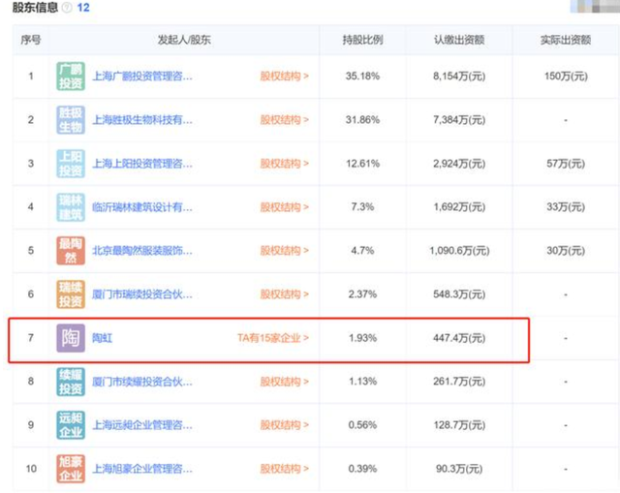The width and height of the screenshot is (620, 493).
Task: Click the 瑞续投资 logo icon
Action: (71, 294)
